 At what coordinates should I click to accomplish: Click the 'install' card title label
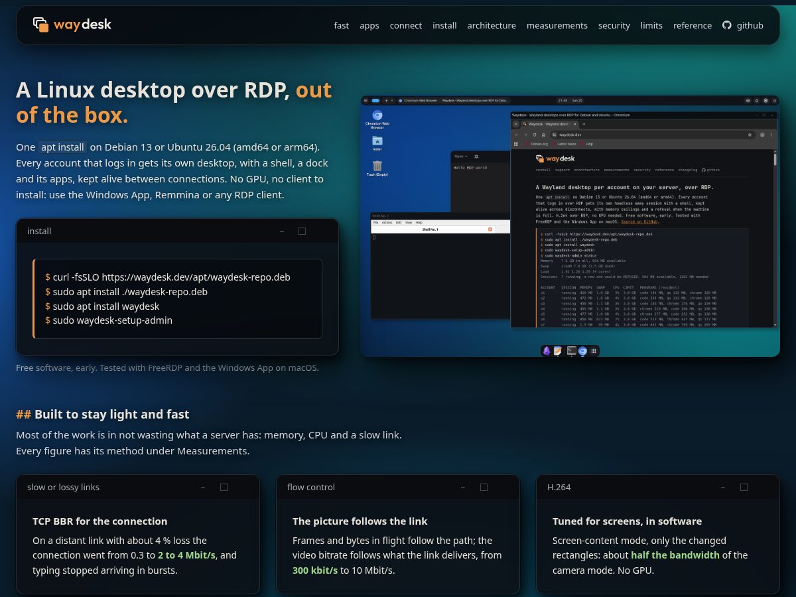(x=39, y=232)
